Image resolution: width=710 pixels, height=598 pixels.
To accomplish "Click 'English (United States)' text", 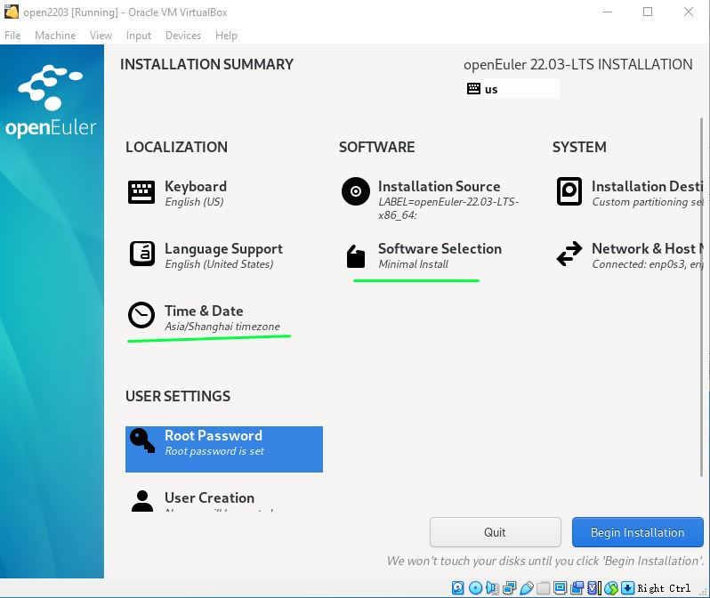I will pyautogui.click(x=219, y=264).
